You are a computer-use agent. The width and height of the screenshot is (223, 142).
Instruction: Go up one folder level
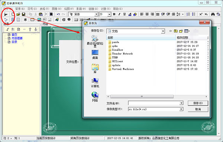176,31
